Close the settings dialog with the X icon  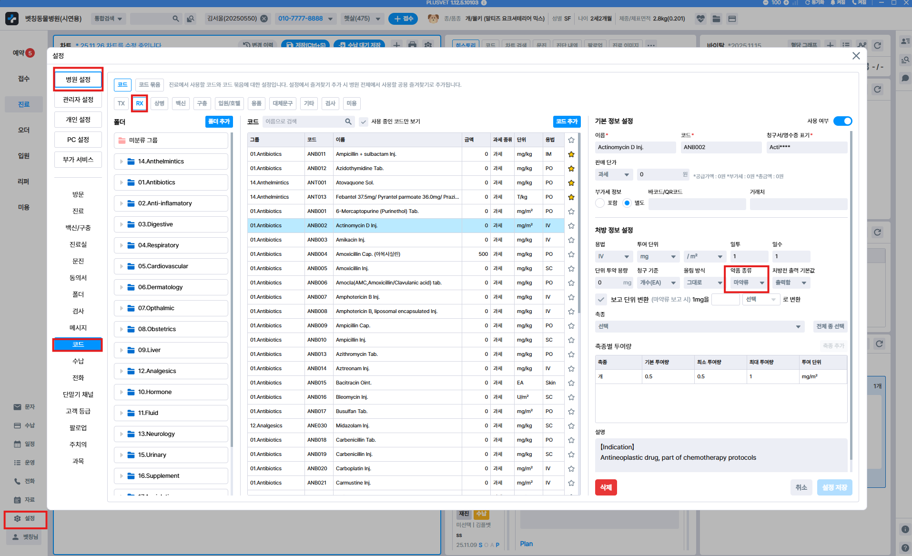click(x=856, y=56)
